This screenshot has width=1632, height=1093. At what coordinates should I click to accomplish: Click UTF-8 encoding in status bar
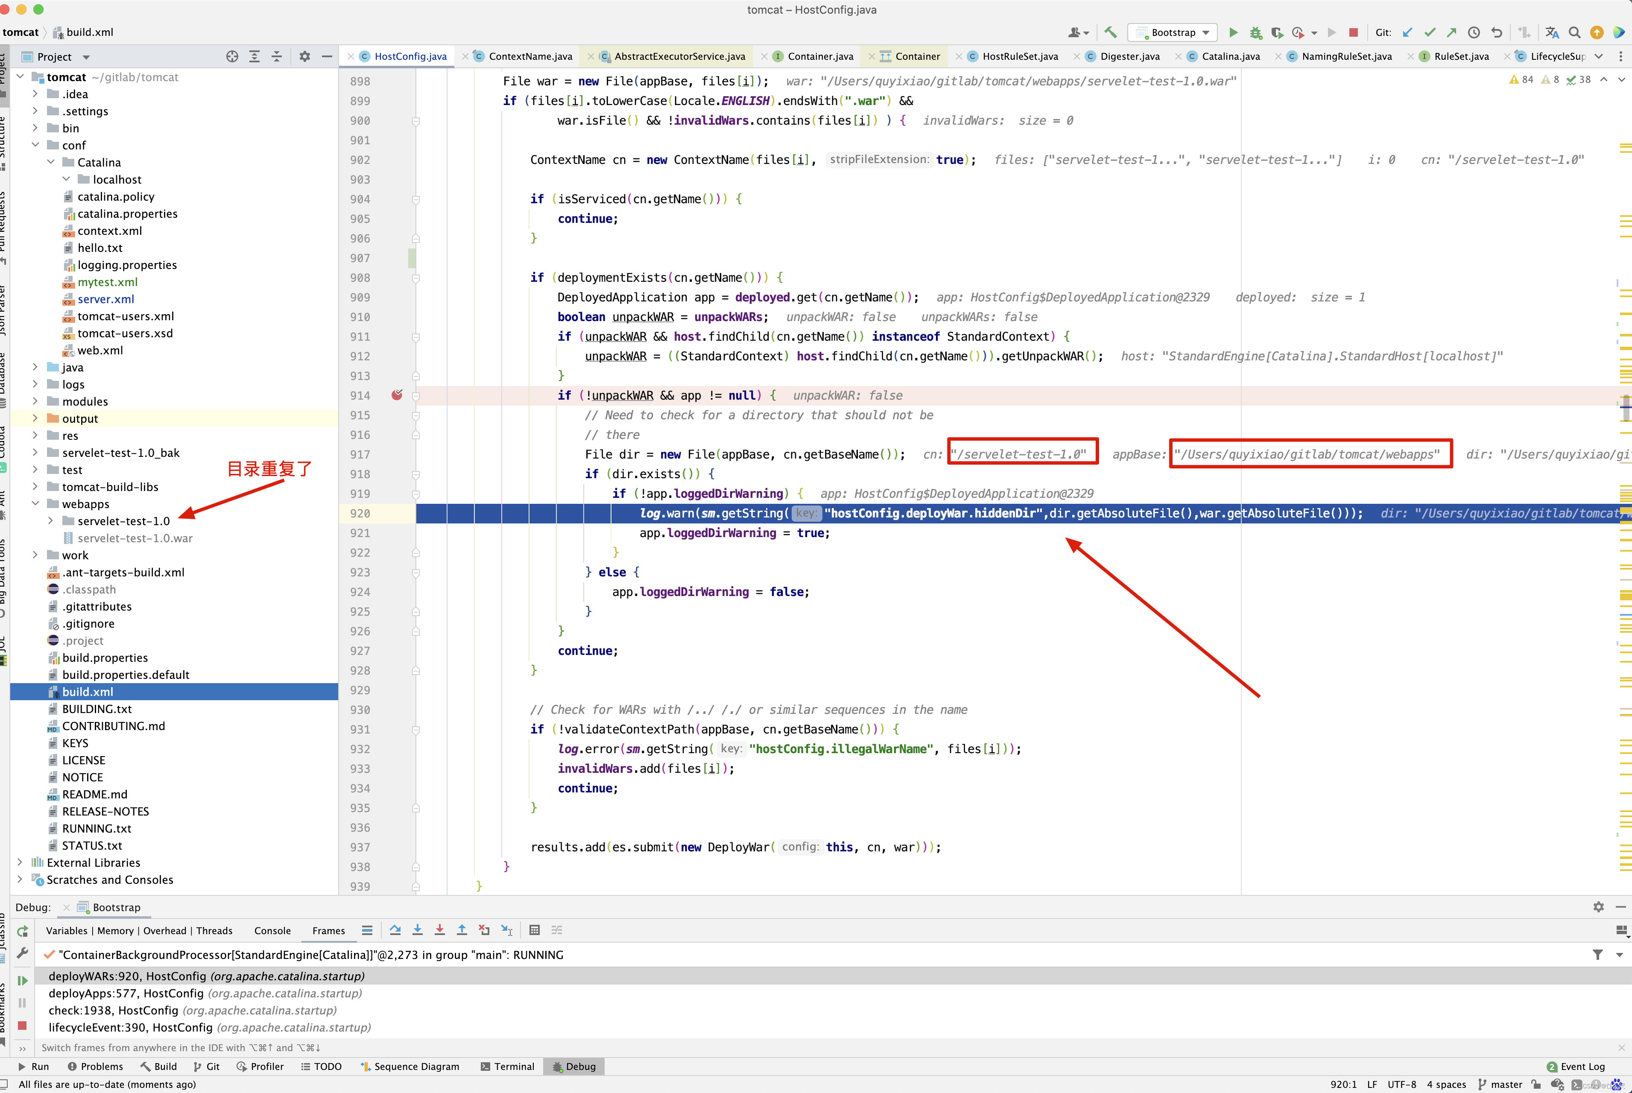[x=1402, y=1084]
